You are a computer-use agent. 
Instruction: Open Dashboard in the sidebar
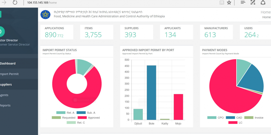point(8,63)
